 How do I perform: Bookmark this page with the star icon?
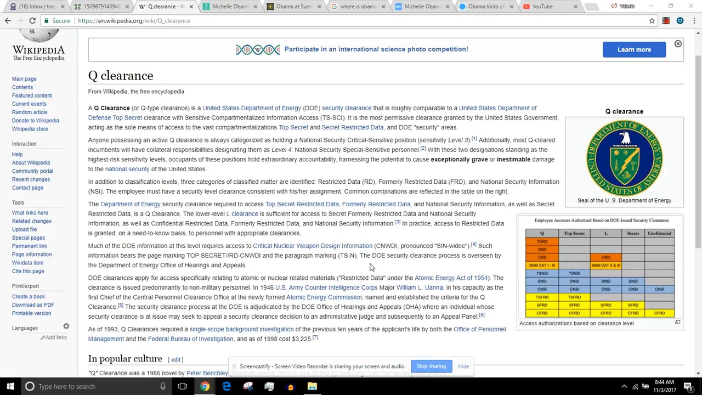click(x=652, y=20)
